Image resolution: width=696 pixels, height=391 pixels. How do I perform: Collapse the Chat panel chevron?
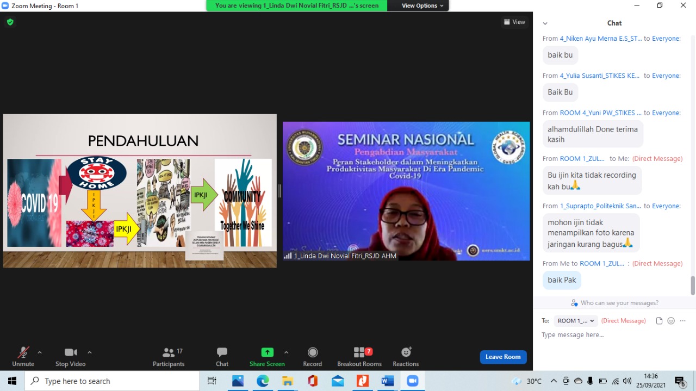[545, 23]
